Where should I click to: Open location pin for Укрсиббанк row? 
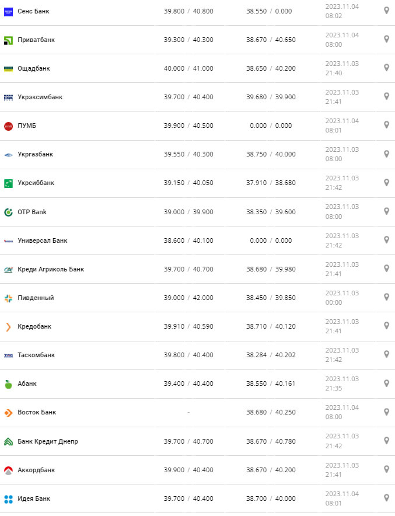[x=386, y=182]
